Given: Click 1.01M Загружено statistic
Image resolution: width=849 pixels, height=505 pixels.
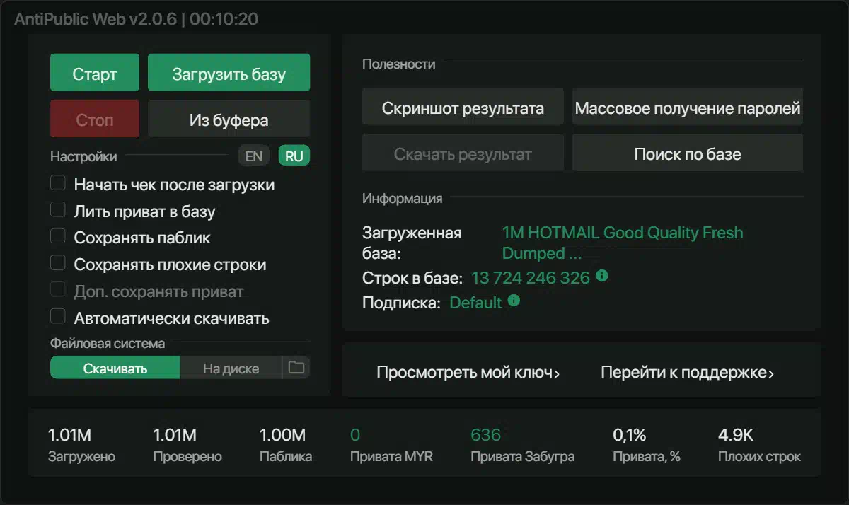Looking at the screenshot, I should click(81, 446).
